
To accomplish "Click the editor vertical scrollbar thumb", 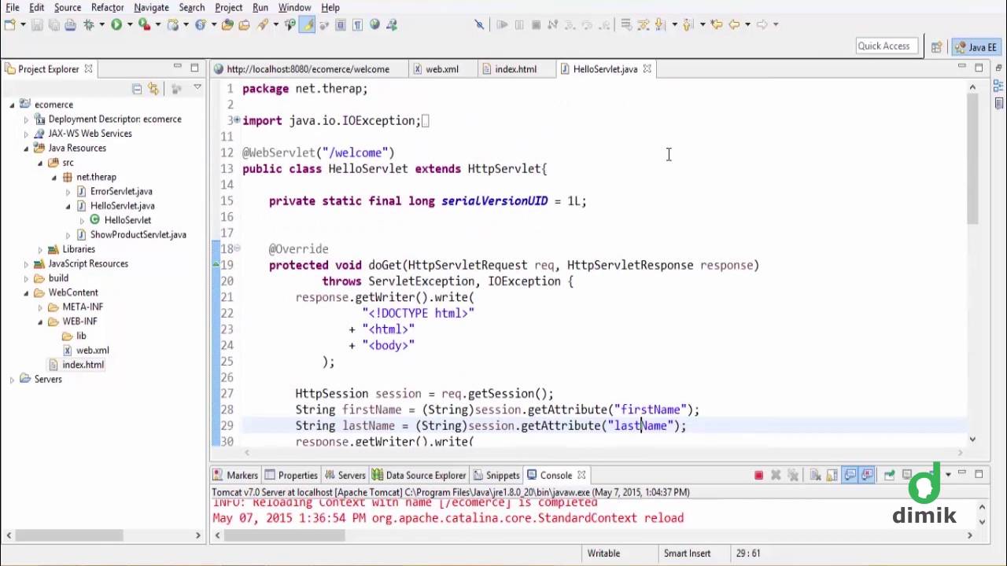I will (x=973, y=157).
